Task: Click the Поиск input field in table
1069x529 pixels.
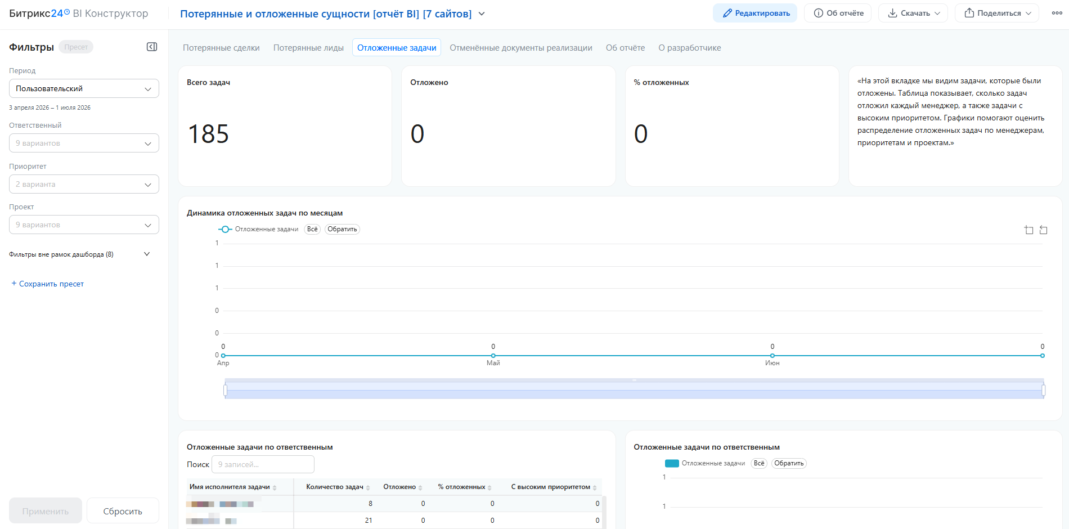Action: tap(263, 464)
